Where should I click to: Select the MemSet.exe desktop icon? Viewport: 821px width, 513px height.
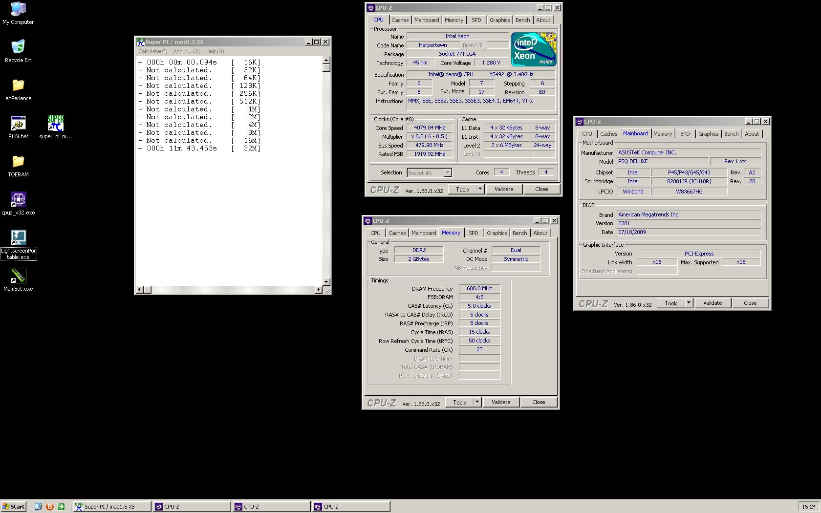coord(18,280)
